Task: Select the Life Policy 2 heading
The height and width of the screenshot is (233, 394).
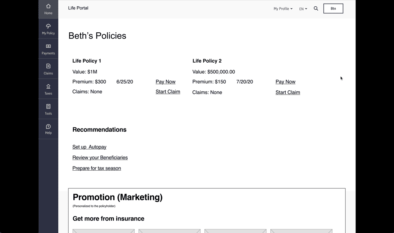Action: point(207,61)
